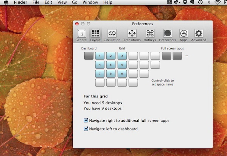Viewport: 227px width, 156px height.
Task: Toggle Navigate right to additional full screen apps
Action: [x=86, y=120]
